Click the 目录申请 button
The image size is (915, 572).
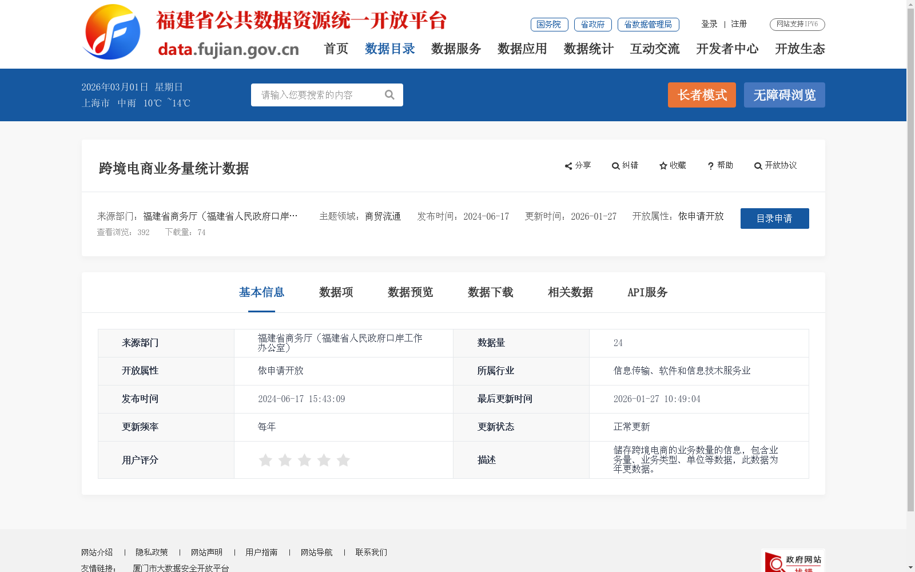[x=775, y=219]
